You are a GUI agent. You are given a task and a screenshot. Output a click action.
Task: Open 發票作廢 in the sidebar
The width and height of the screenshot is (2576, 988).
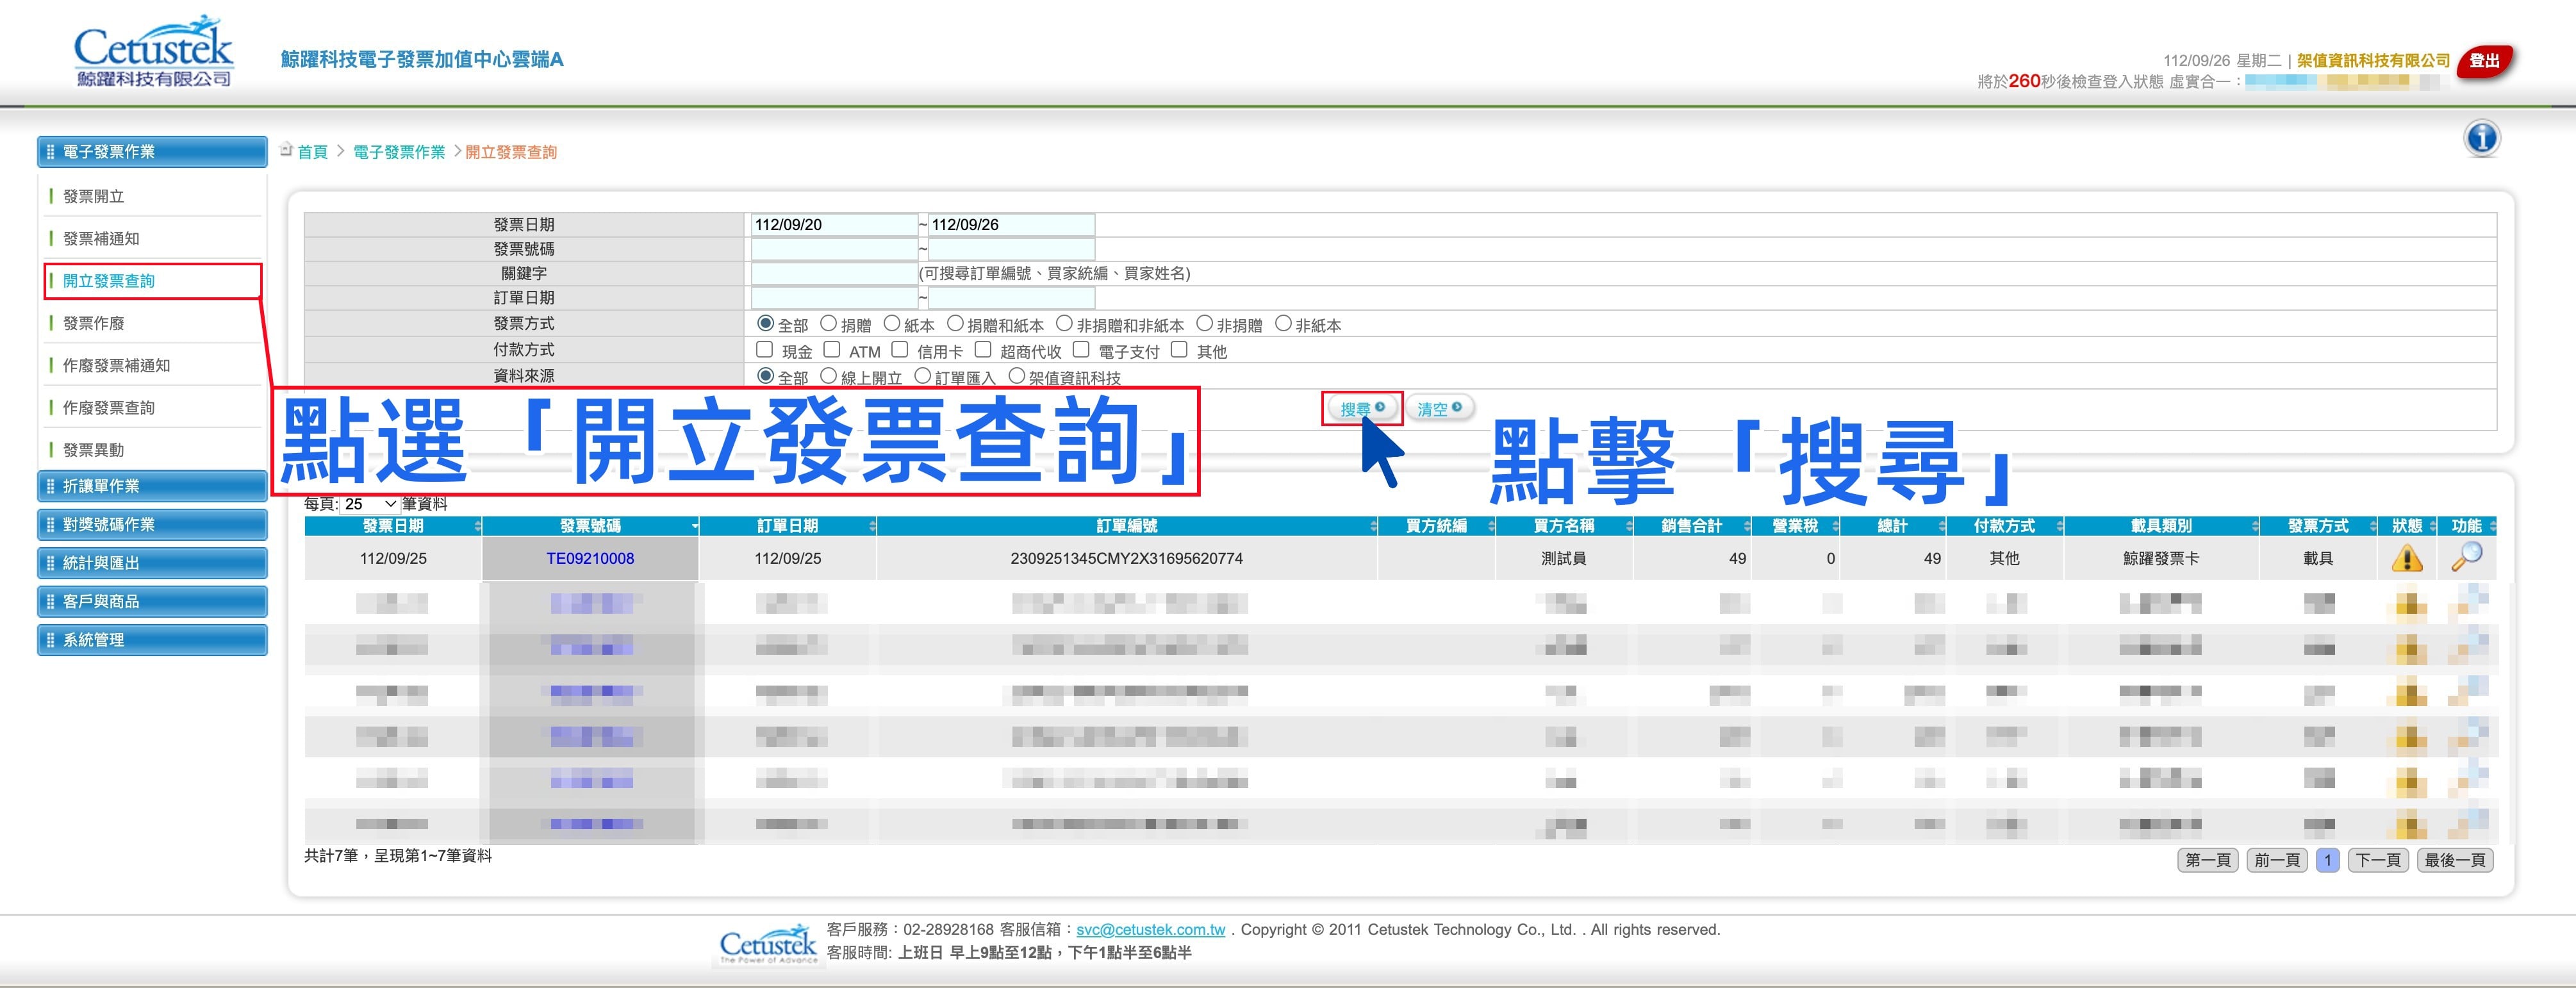(94, 323)
